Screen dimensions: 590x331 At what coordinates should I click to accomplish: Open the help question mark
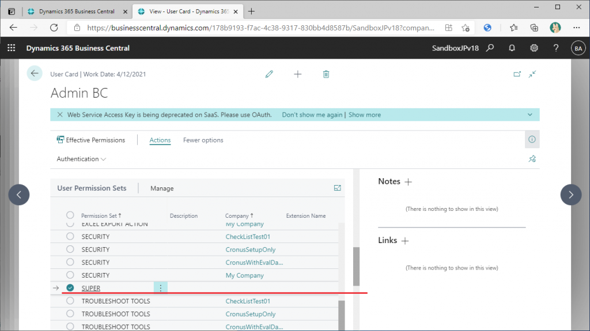[x=556, y=48]
